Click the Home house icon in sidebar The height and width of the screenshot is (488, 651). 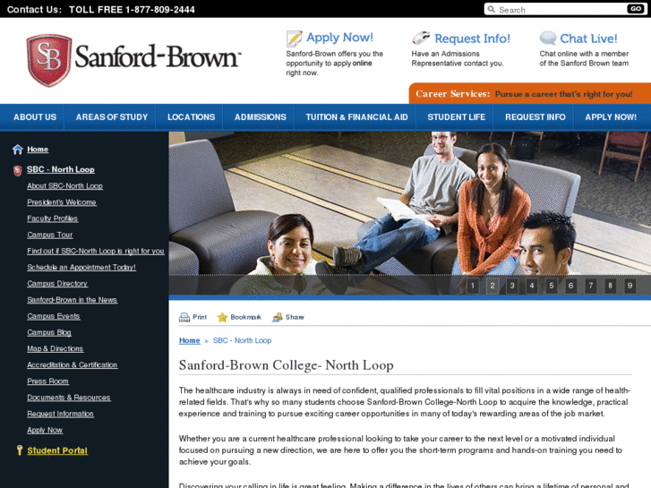click(17, 150)
